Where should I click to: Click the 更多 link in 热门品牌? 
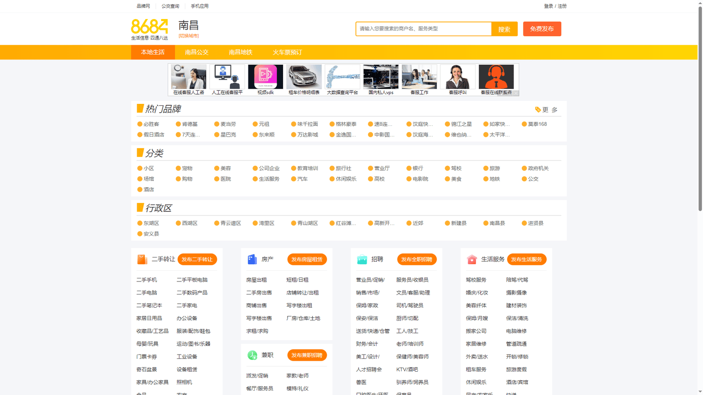click(550, 110)
